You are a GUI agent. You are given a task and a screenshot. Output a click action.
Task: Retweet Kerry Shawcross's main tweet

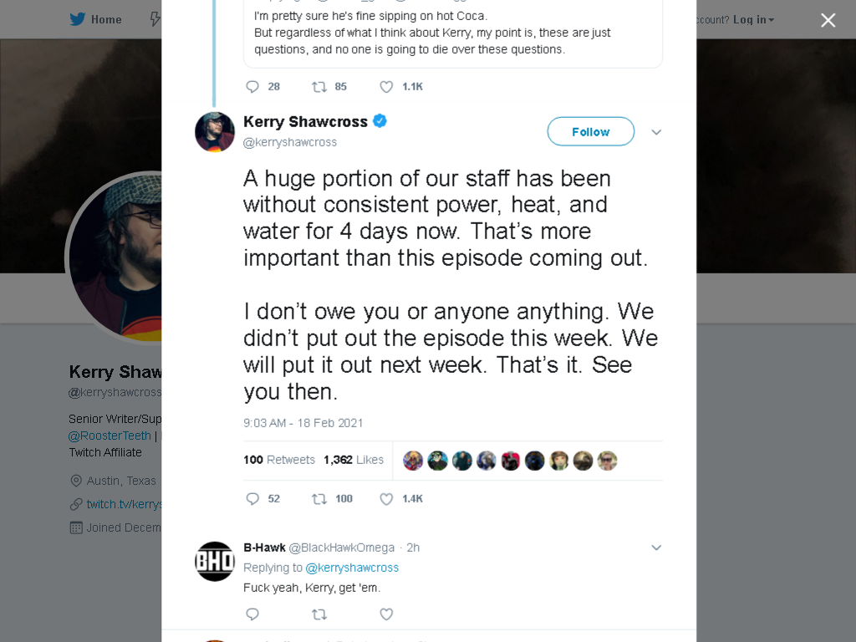(318, 498)
